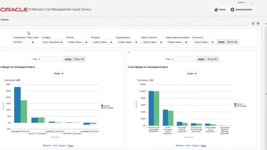Click the Advantage Corp customer label
Viewport: 267px width, 150px height.
click(x=210, y=130)
